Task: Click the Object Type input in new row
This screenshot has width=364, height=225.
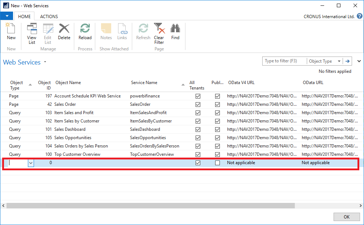Action: pyautogui.click(x=18, y=163)
